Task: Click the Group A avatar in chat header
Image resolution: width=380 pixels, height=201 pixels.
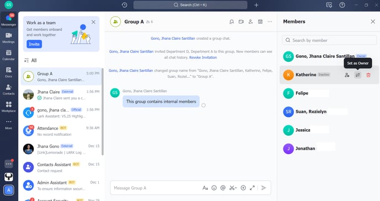Action: coord(115,22)
